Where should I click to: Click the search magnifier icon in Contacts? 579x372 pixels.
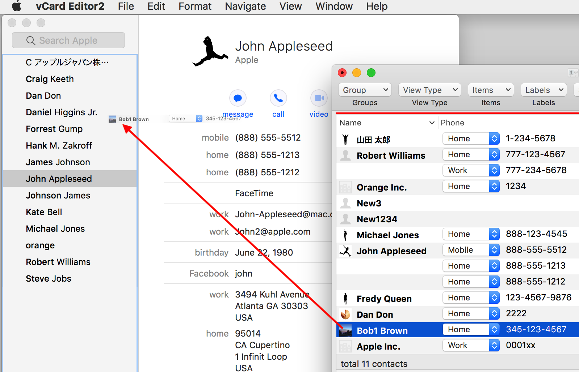tap(31, 40)
